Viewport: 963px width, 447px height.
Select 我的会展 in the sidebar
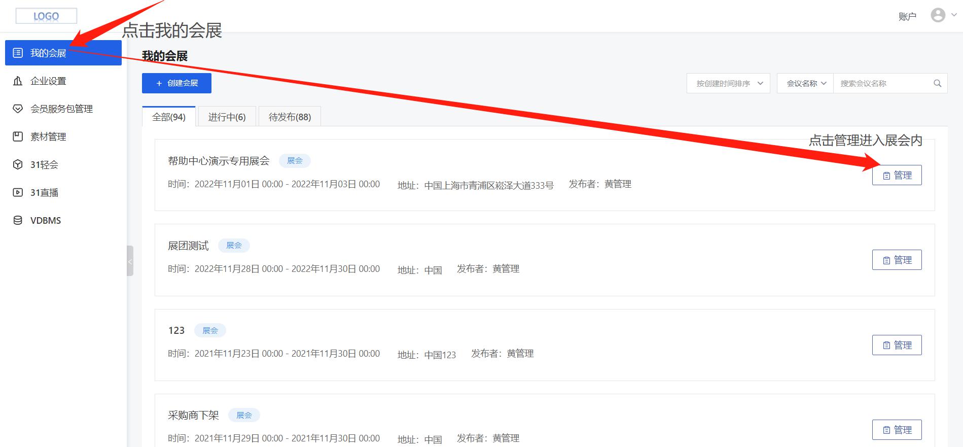coord(63,53)
